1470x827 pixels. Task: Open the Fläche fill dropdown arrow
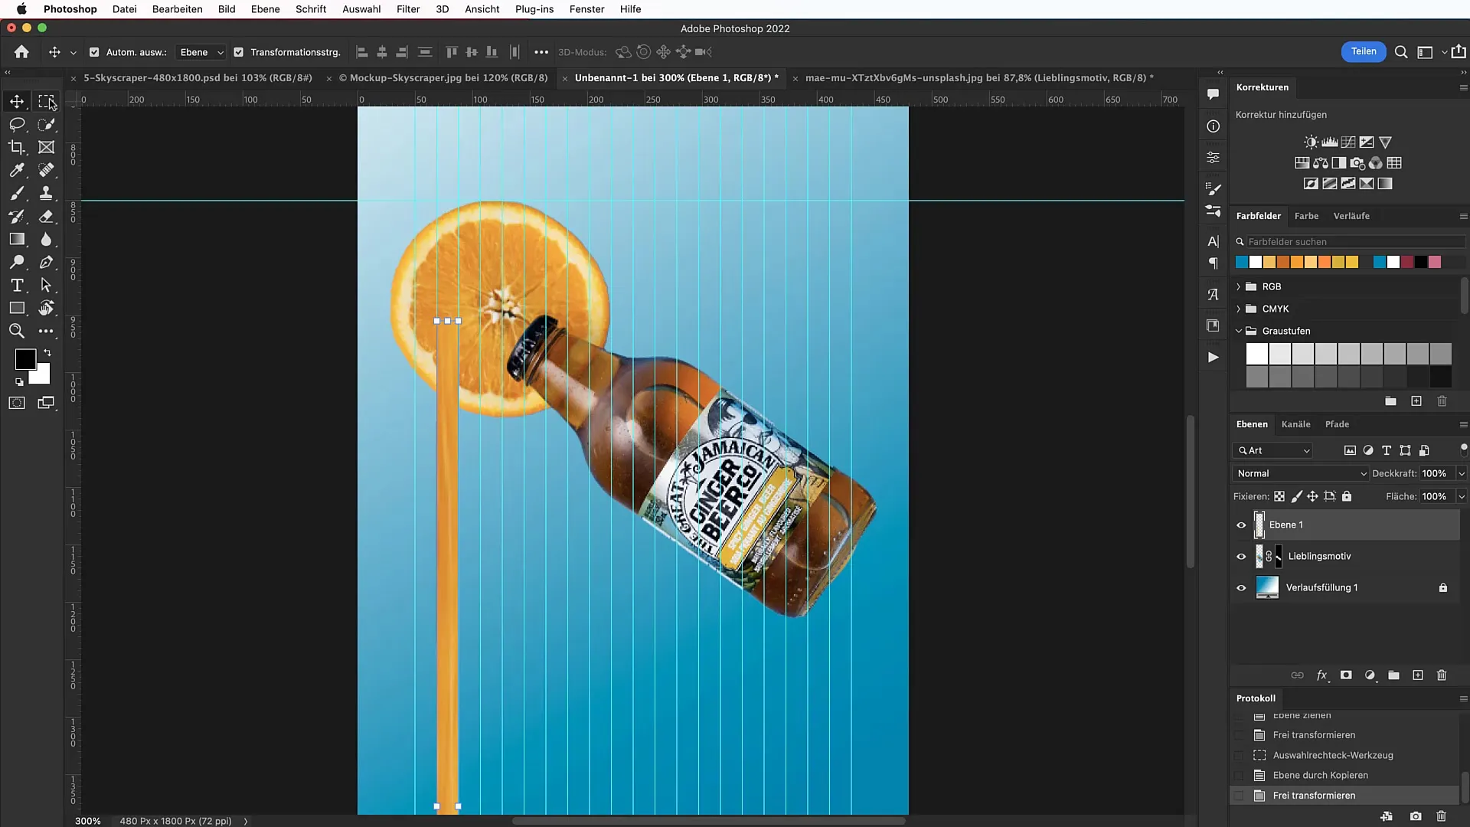[1462, 496]
